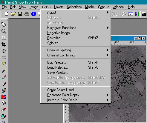The image size is (147, 123).
Task: Open the Capture menu
Action: 104,7
